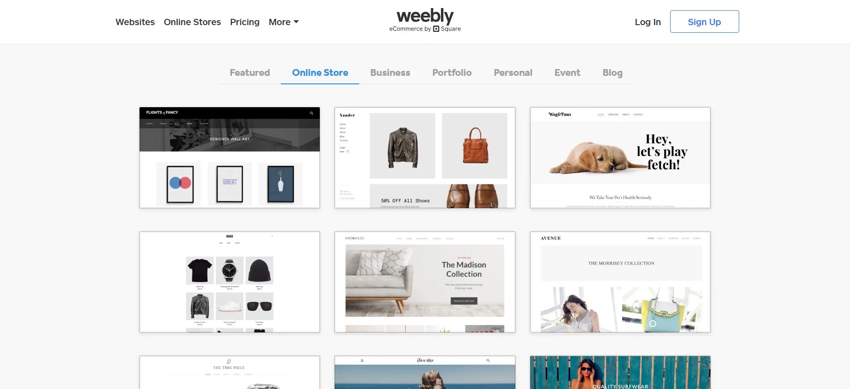Screen dimensions: 850x389
Task: Switch to the Featured tab
Action: coord(250,73)
